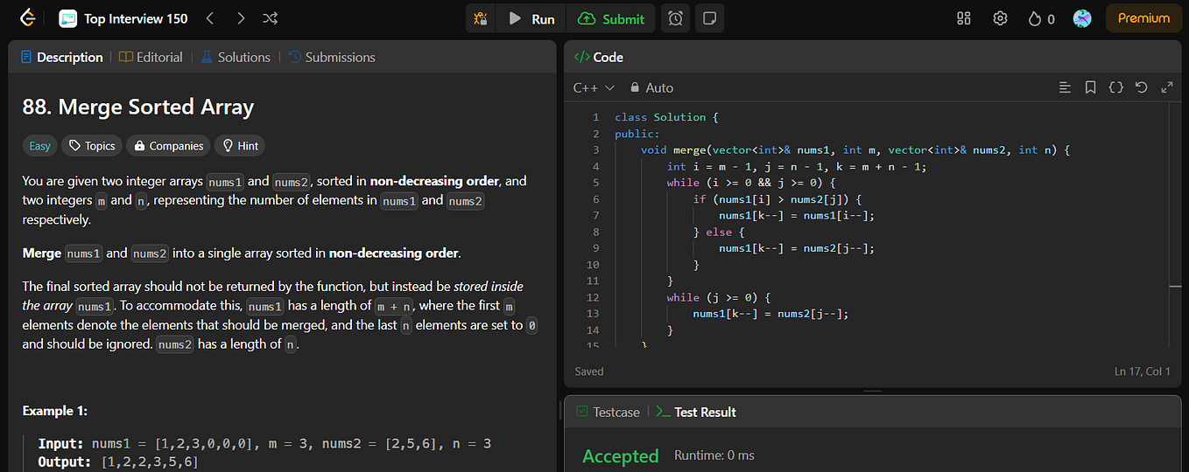Open the layout grid icon
Screen dimensions: 1189x472
pyautogui.click(x=964, y=18)
